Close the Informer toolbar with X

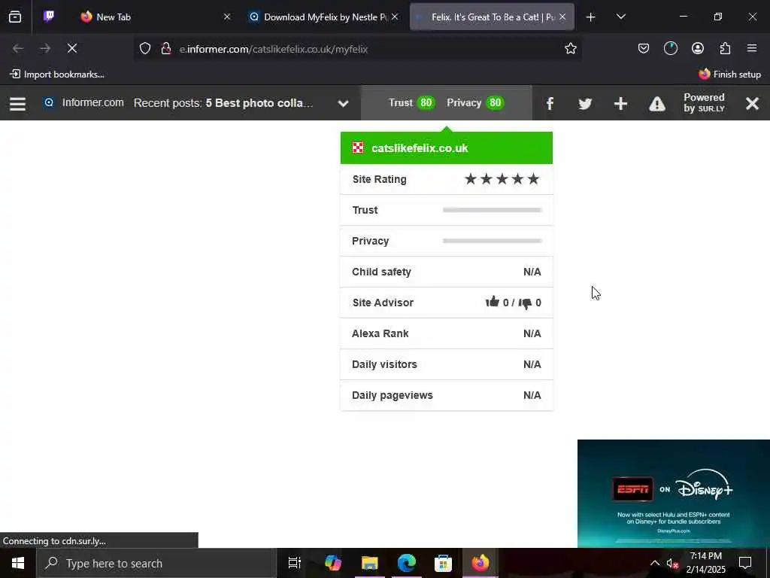[752, 104]
